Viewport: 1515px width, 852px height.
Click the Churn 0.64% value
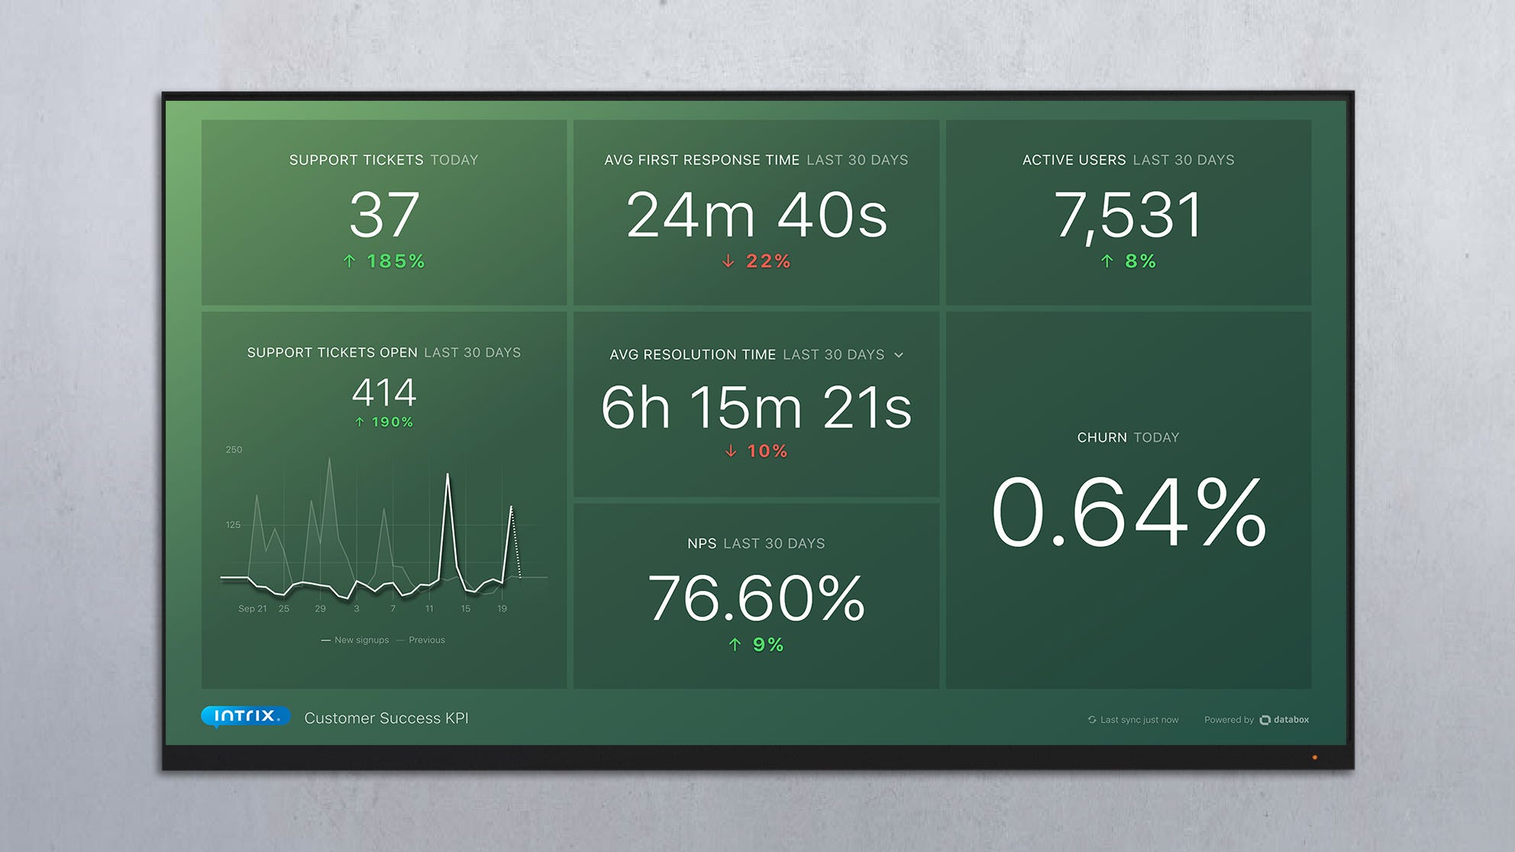tap(1128, 512)
